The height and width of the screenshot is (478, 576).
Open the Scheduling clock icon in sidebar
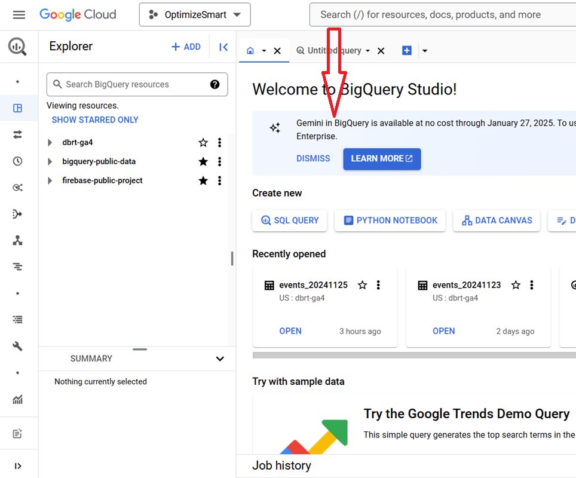pos(19,161)
